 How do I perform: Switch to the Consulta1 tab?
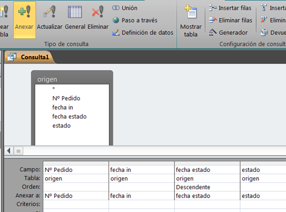[x=30, y=57]
